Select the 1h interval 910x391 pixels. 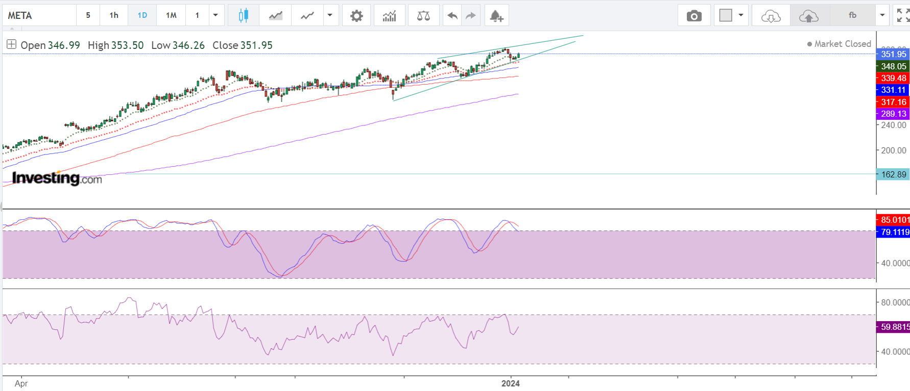pos(114,15)
